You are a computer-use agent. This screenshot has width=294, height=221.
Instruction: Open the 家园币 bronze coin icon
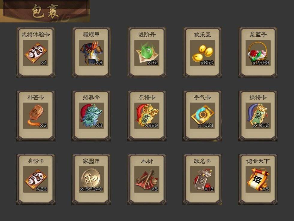pos(91,179)
